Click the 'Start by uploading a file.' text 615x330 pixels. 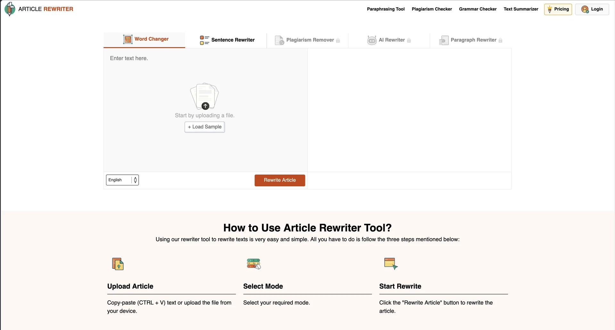pos(205,116)
